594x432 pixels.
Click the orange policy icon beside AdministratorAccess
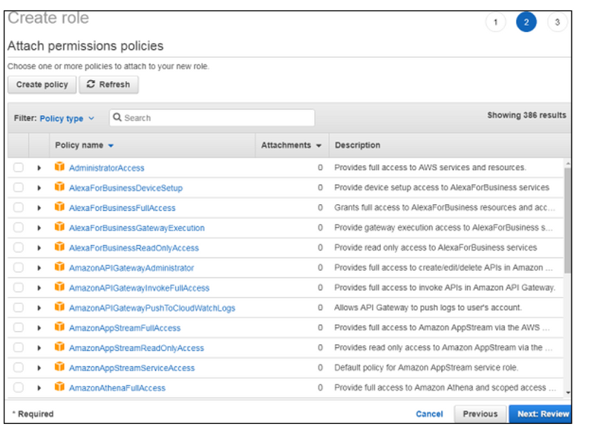tap(59, 168)
